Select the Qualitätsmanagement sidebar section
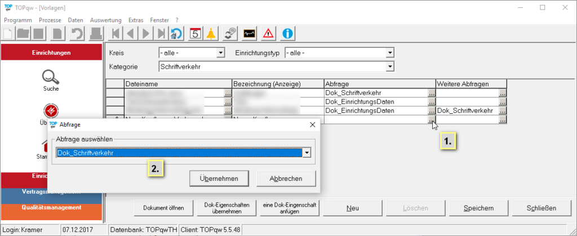 (51, 207)
